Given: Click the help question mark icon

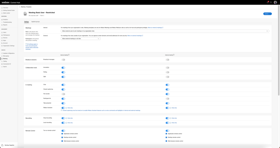Looking at the screenshot, I should click(x=271, y=2).
